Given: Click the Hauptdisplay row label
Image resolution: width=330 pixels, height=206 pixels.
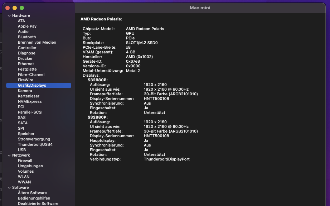Looking at the screenshot, I should coord(103,140).
